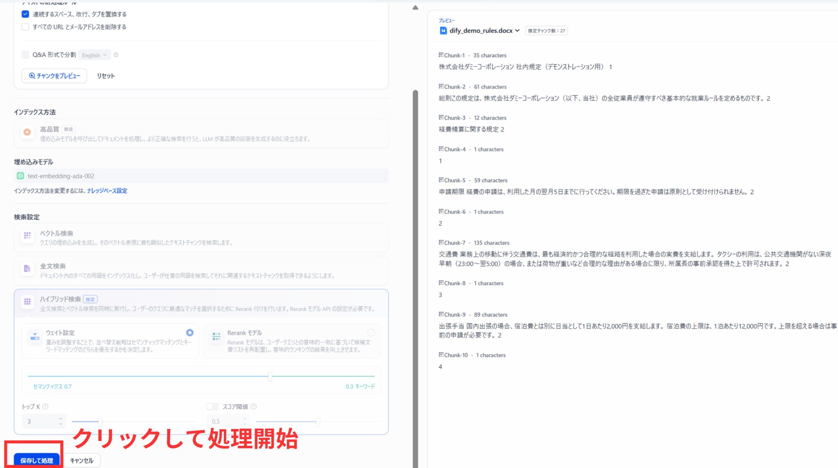Click the 推奨 badge next to ハイブリッド検索
The height and width of the screenshot is (468, 838).
[90, 299]
